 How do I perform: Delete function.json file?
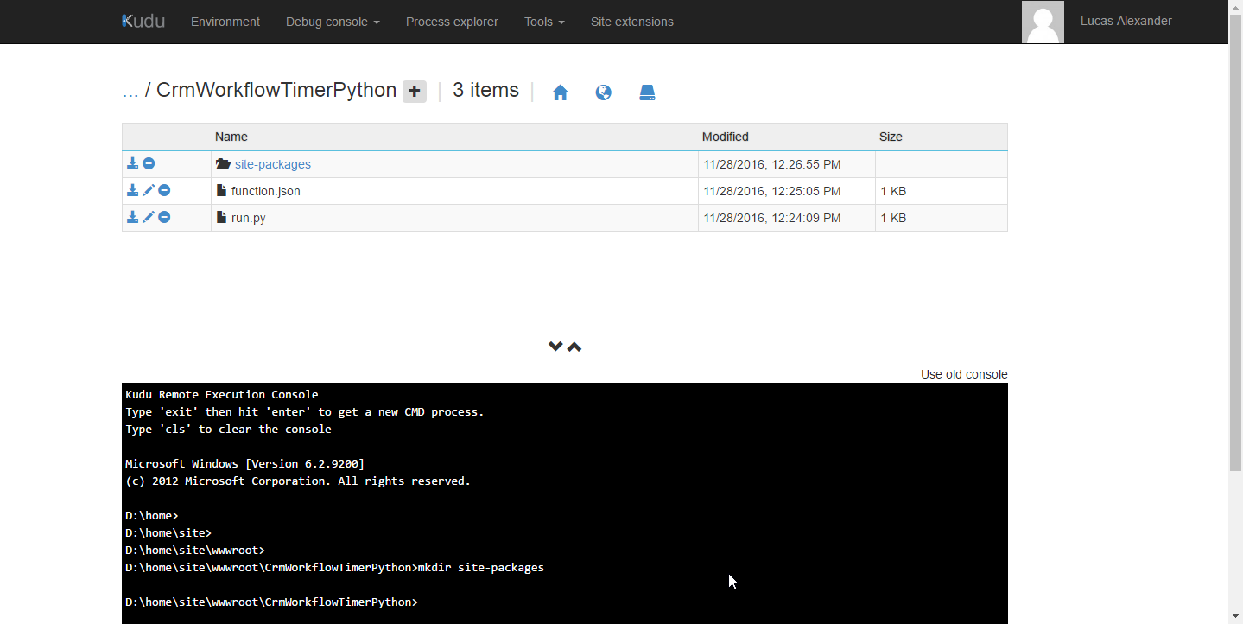(164, 190)
